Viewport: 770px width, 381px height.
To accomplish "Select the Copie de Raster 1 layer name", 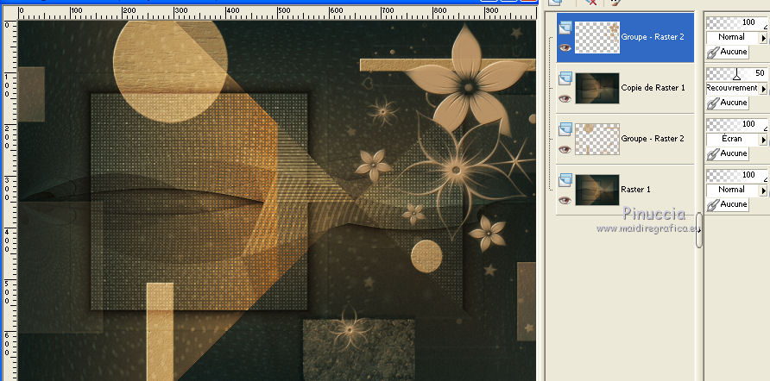I will pyautogui.click(x=653, y=88).
